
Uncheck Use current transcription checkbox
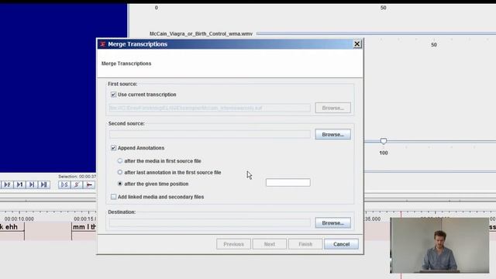click(x=114, y=95)
